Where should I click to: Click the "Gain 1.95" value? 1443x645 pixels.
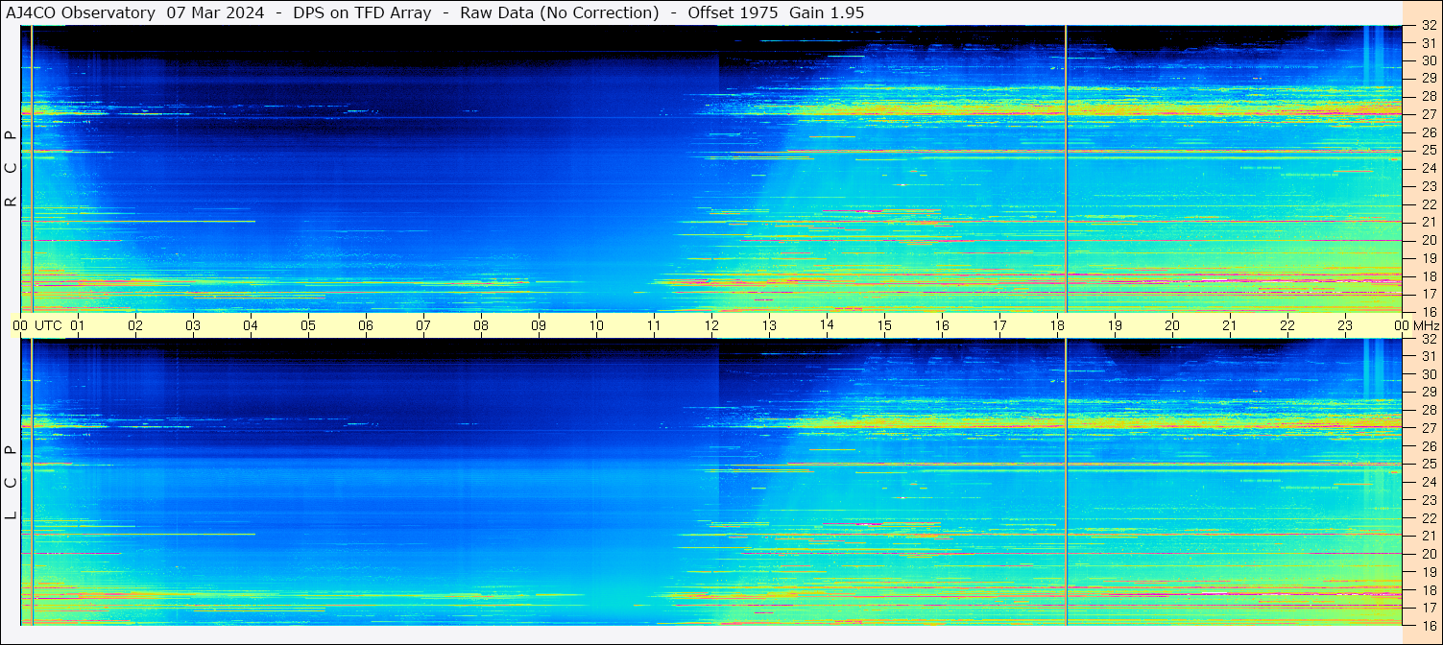click(827, 12)
